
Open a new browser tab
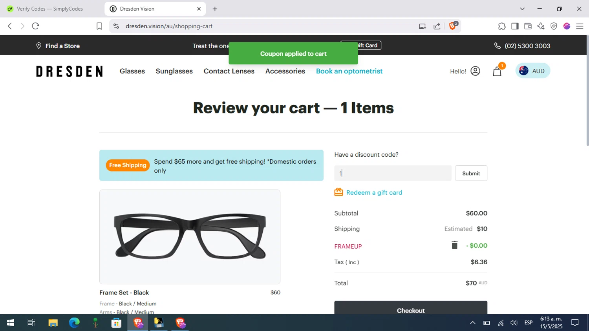[215, 9]
